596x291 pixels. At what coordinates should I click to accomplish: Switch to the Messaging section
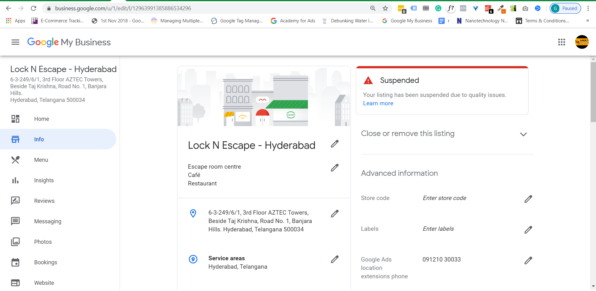pos(58,221)
